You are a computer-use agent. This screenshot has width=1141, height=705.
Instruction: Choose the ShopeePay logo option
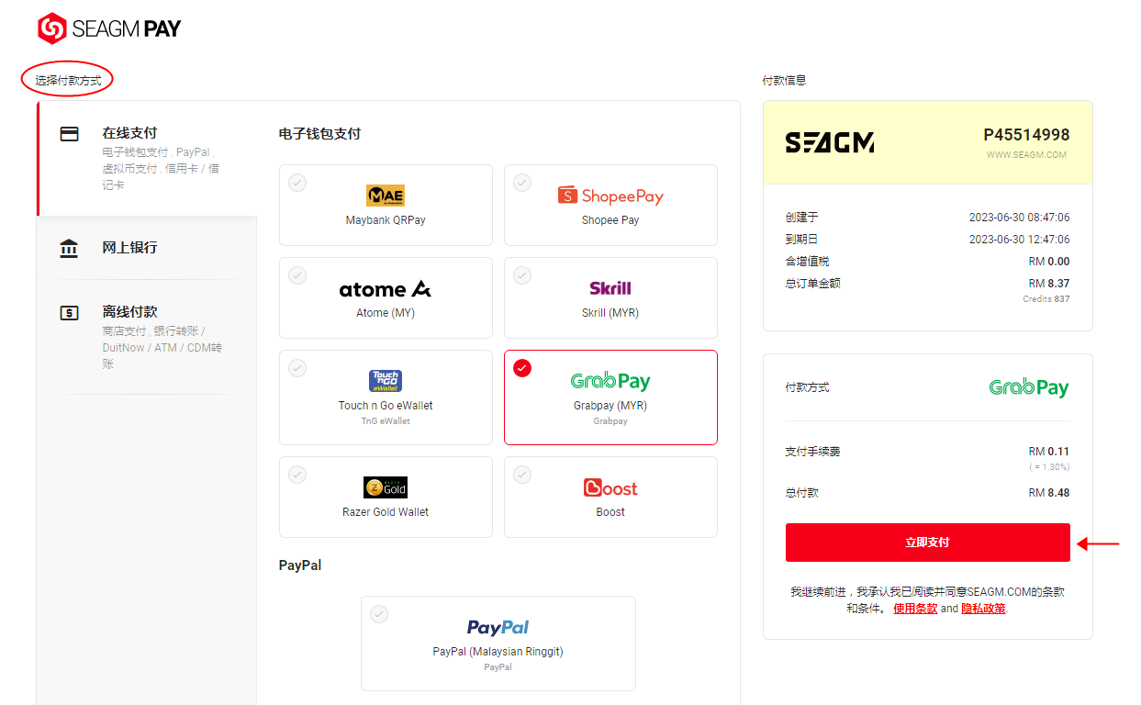(610, 196)
